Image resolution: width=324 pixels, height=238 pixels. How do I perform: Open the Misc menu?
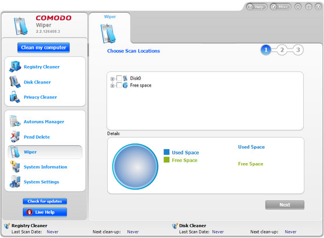tap(281, 7)
